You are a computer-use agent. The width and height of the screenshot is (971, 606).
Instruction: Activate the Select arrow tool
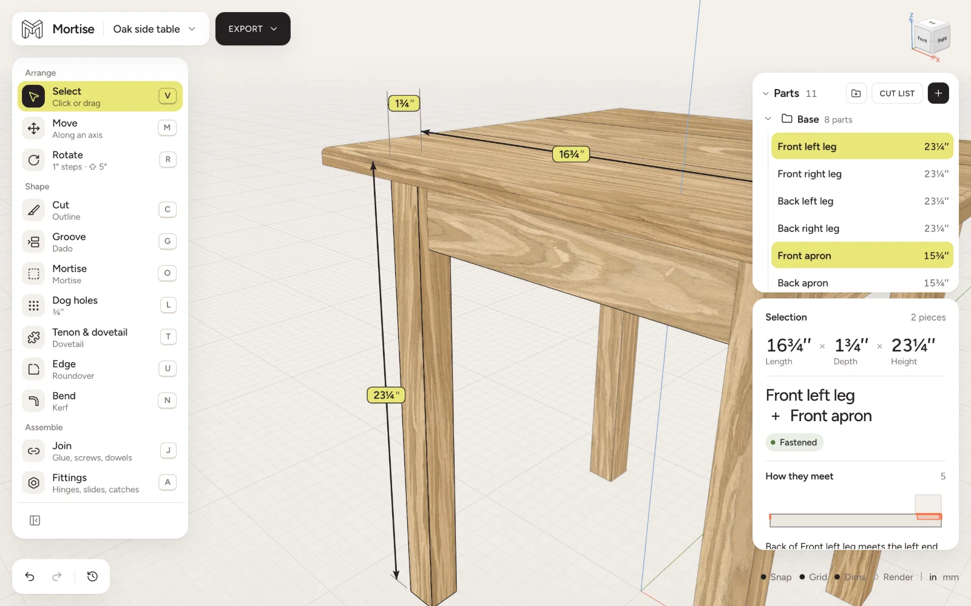[x=100, y=96]
